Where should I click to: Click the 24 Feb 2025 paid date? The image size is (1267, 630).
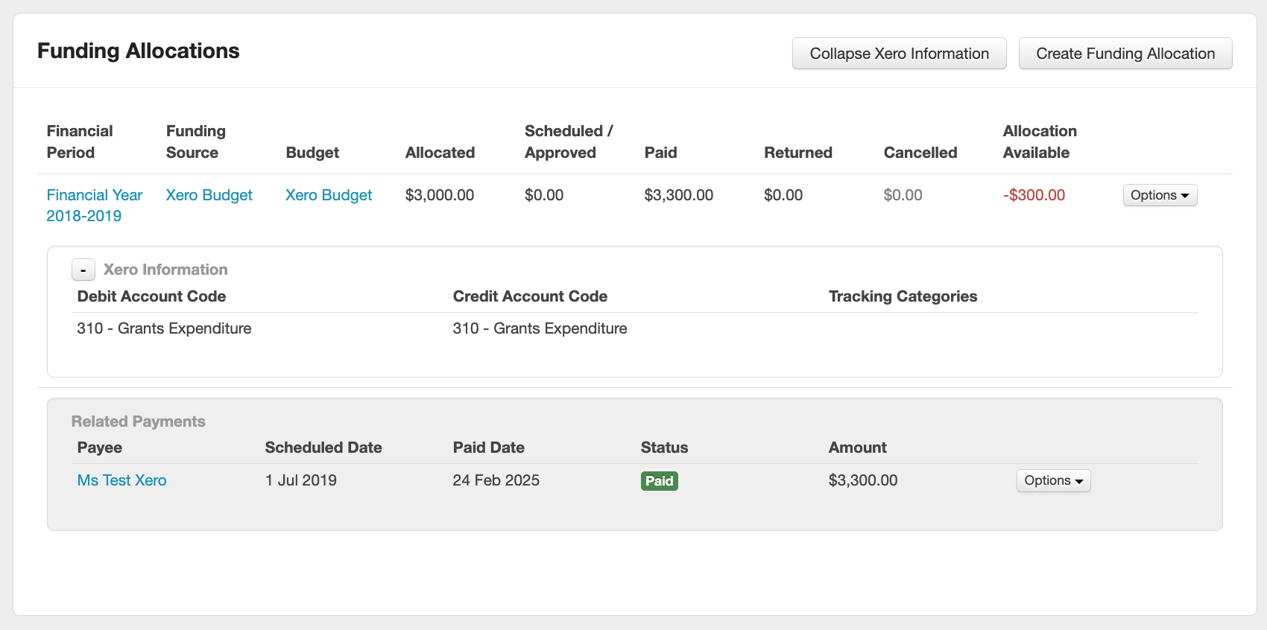pyautogui.click(x=496, y=480)
